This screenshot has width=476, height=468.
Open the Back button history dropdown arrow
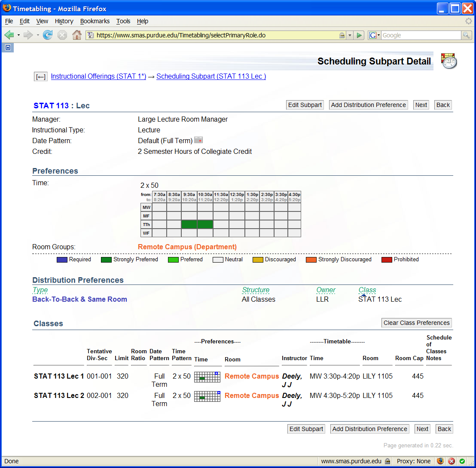point(18,35)
